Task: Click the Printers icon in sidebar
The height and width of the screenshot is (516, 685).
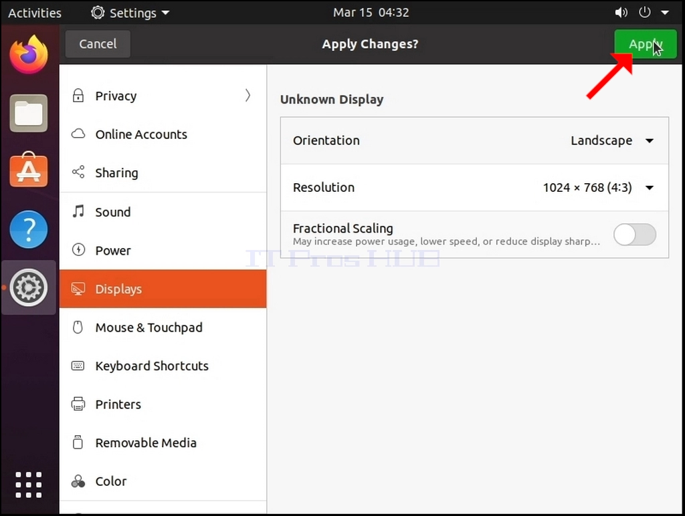Action: [x=78, y=404]
